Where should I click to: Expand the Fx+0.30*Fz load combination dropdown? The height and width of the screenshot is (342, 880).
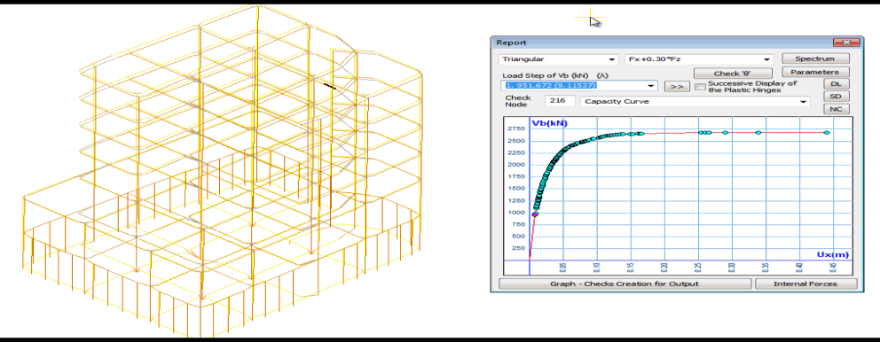pyautogui.click(x=699, y=59)
